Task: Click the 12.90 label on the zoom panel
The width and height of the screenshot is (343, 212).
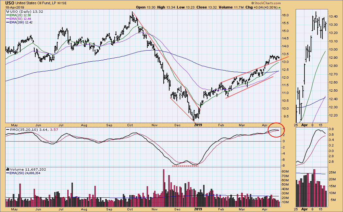Action: point(334,58)
